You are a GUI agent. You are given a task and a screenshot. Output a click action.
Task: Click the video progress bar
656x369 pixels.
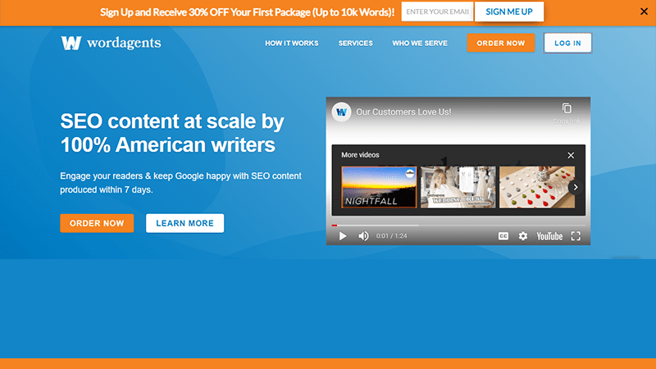point(458,225)
